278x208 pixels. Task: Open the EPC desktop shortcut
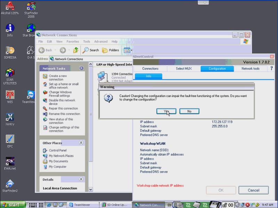click(x=10, y=140)
